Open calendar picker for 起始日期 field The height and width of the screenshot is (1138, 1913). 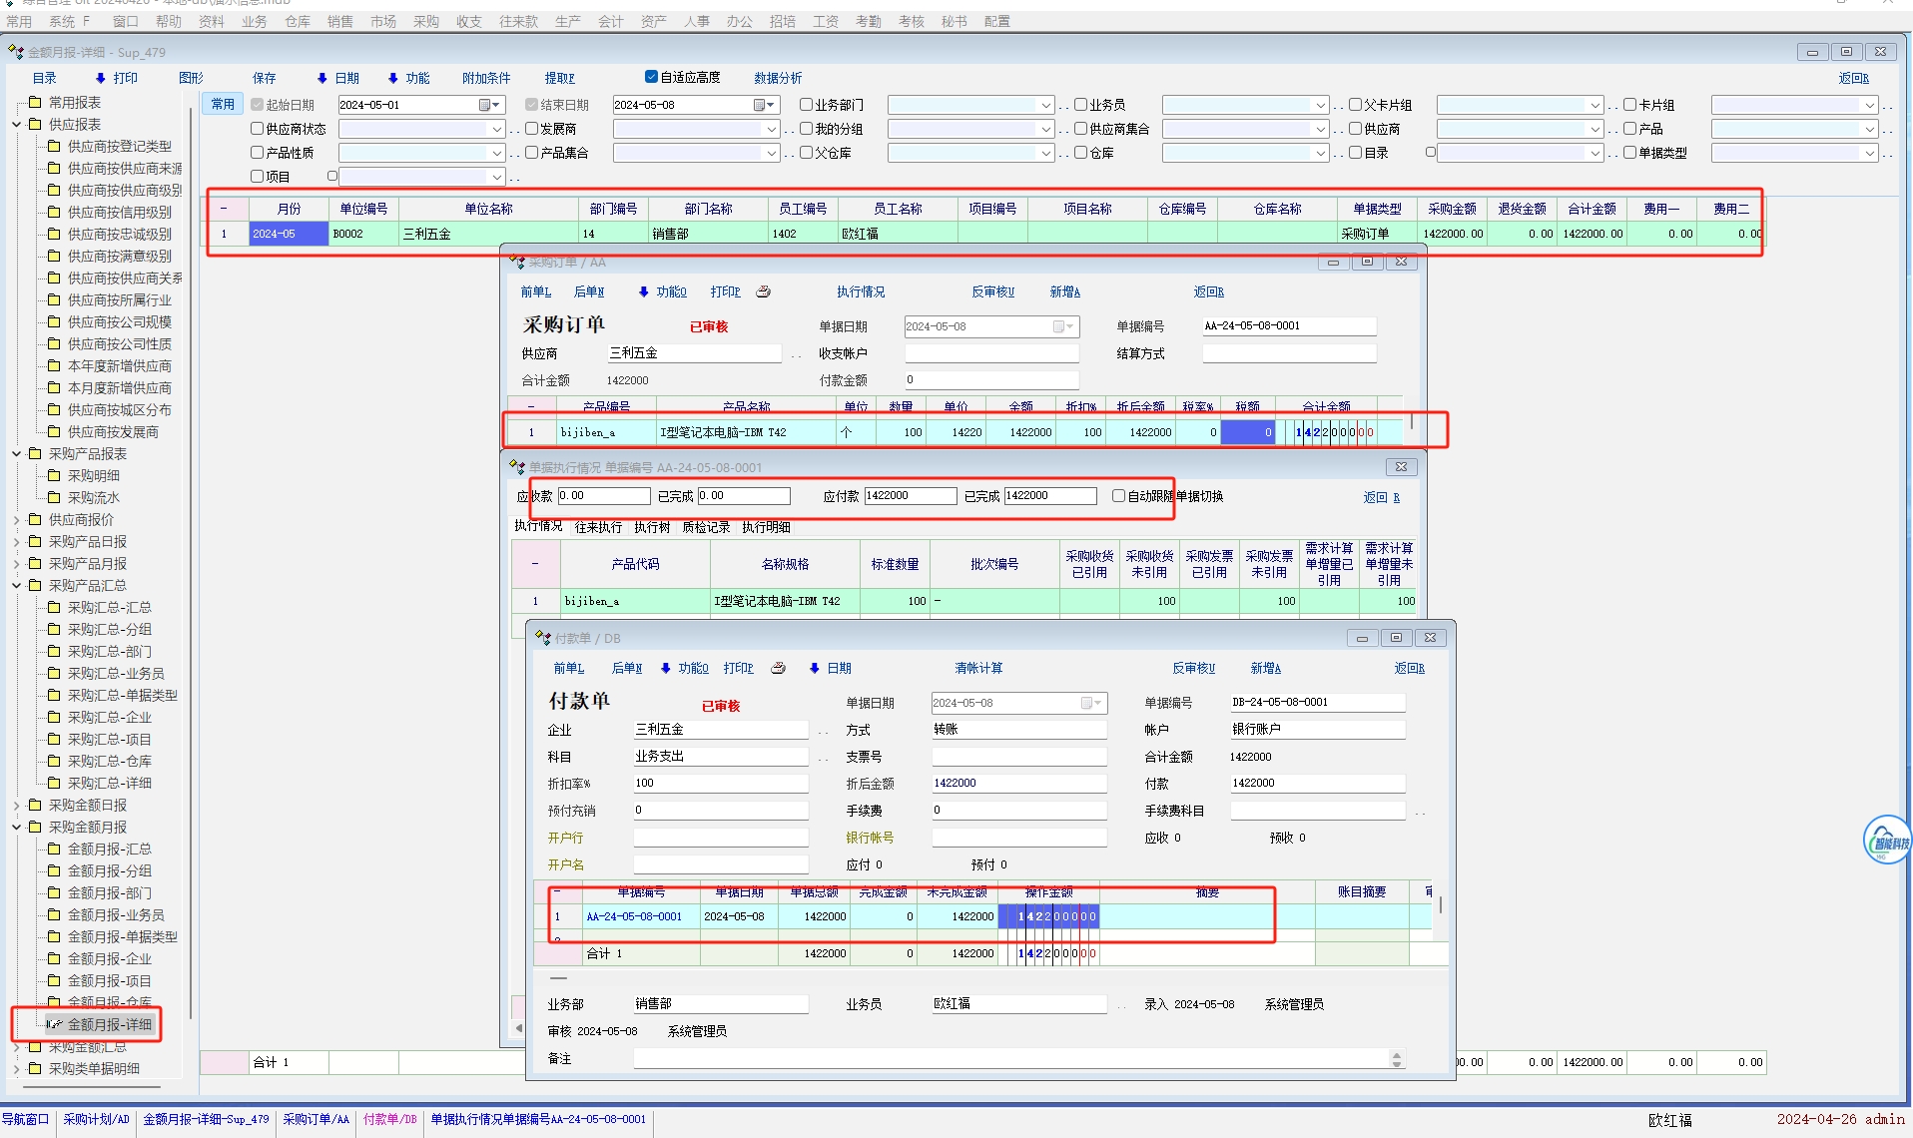486,105
